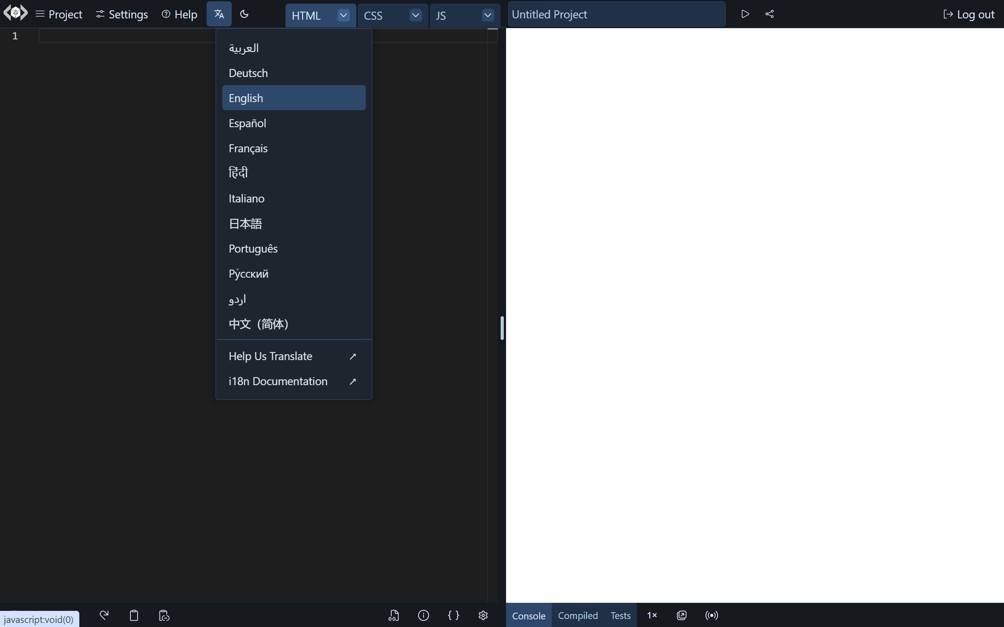The height and width of the screenshot is (627, 1004).
Task: Toggle the Console panel visibility
Action: pyautogui.click(x=528, y=615)
